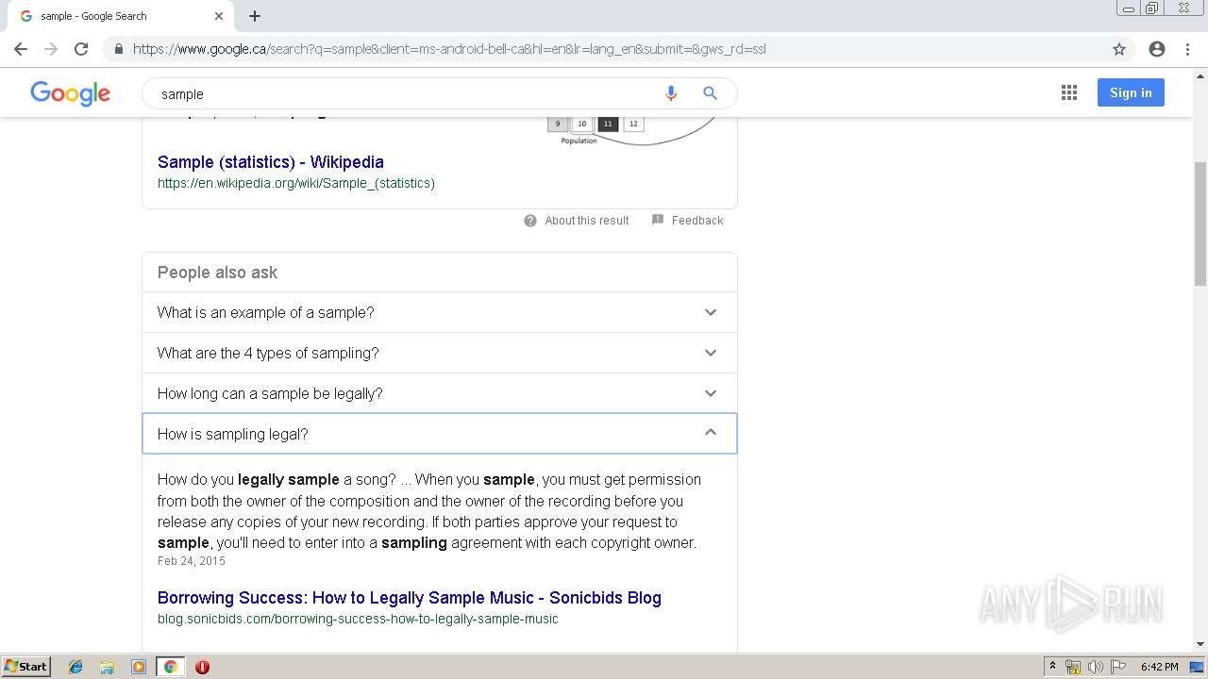Viewport: 1208px width, 679px height.
Task: Expand 'How long can a sample be legally?'
Action: (440, 393)
